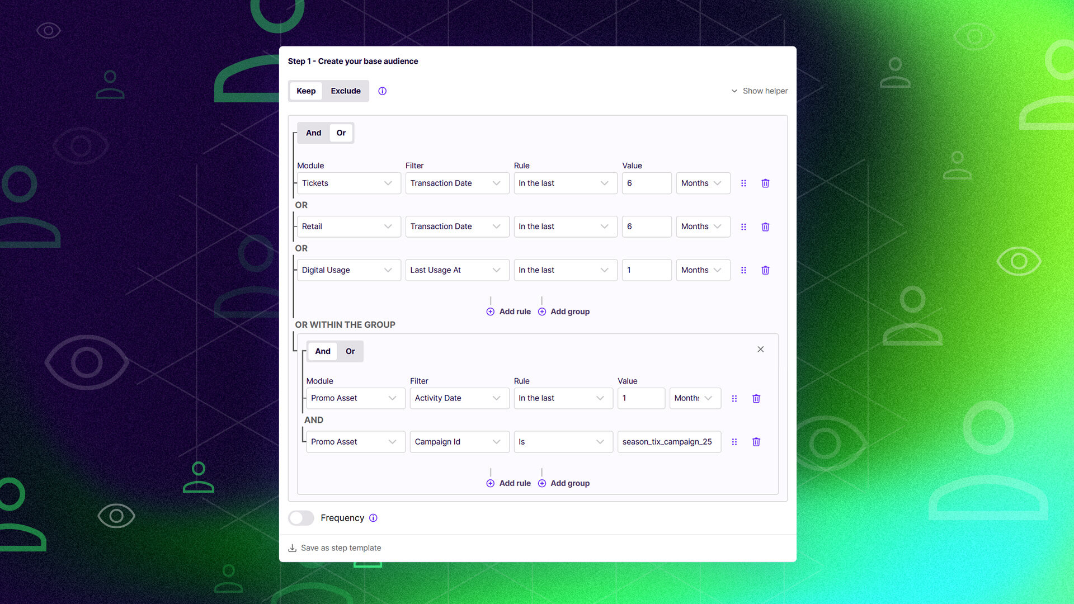Click drag handle on Retail rule row
Viewport: 1074px width, 604px height.
tap(743, 227)
